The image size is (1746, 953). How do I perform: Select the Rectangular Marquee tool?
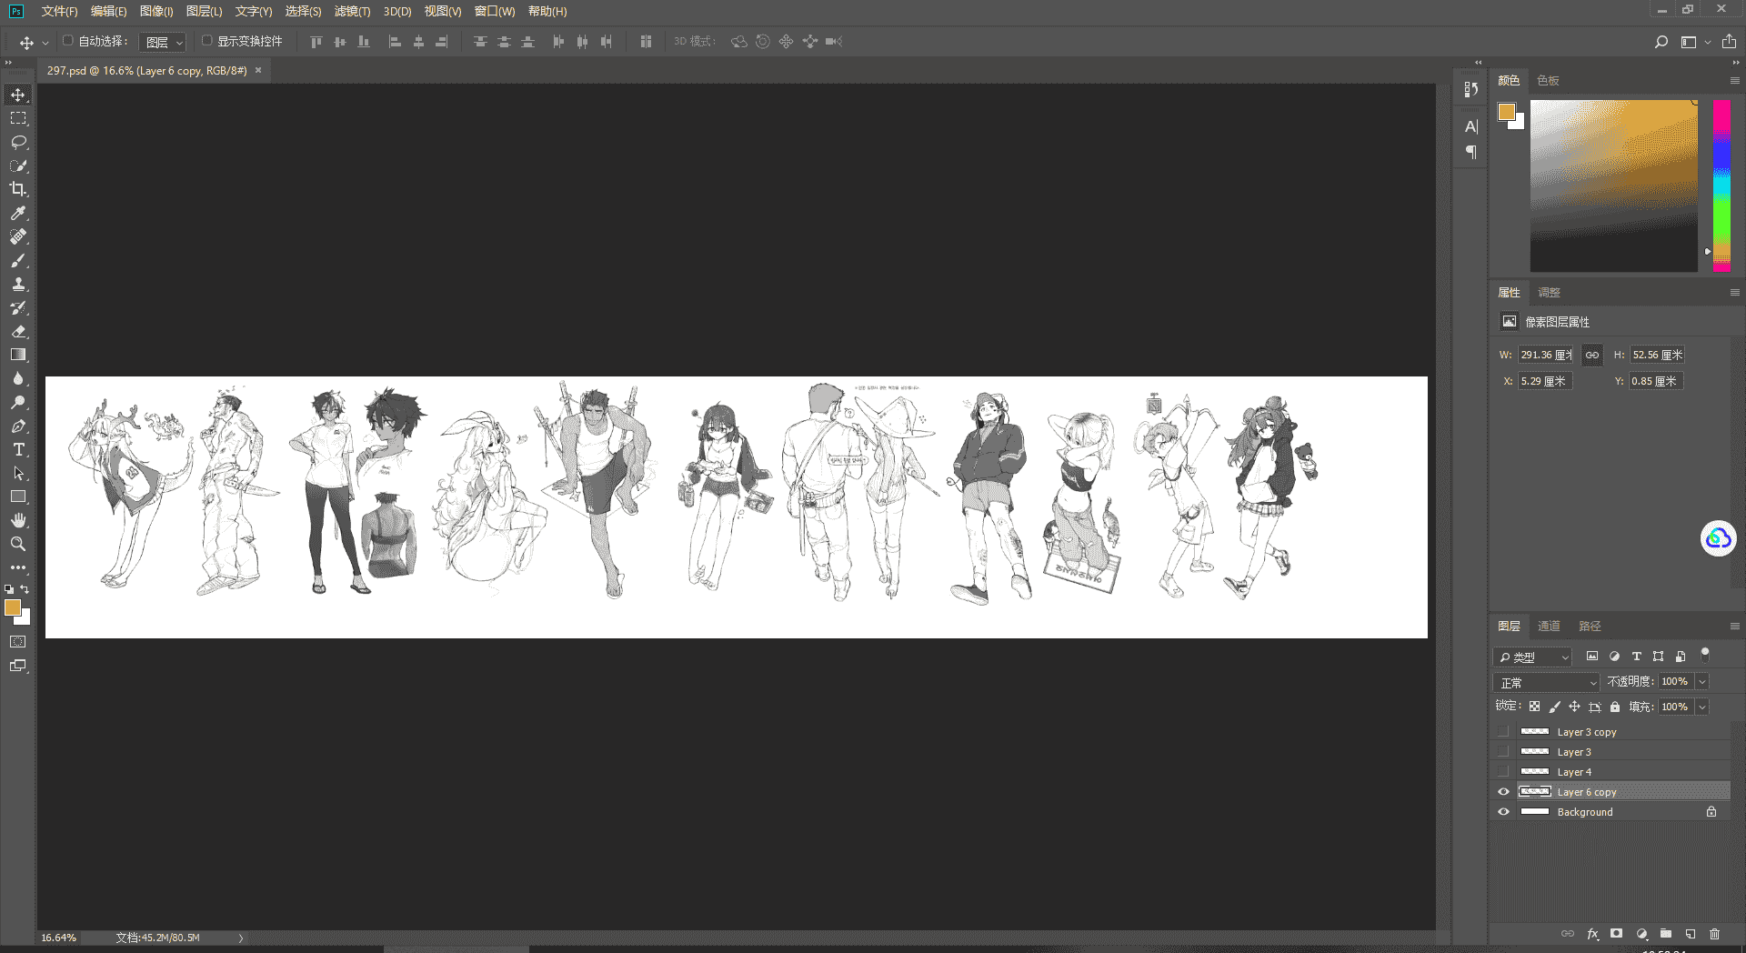[18, 118]
